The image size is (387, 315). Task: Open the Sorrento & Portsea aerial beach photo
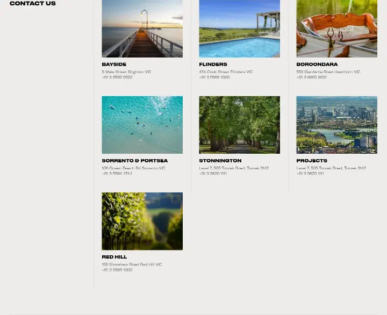pos(142,125)
